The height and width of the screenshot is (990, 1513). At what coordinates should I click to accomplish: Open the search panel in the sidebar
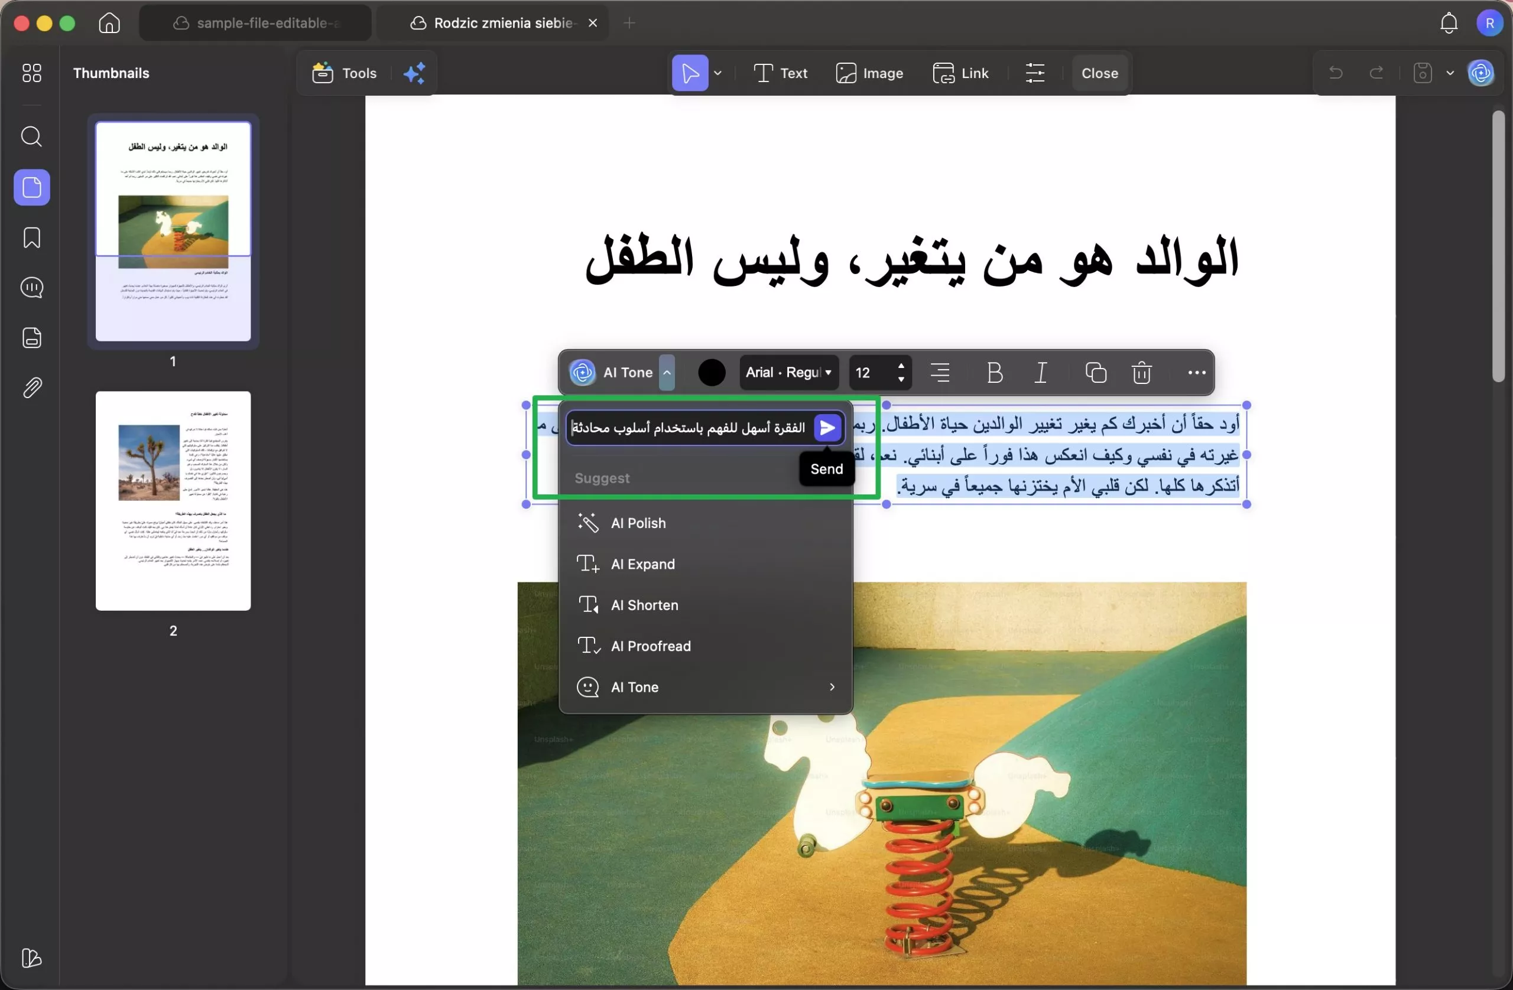coord(31,136)
